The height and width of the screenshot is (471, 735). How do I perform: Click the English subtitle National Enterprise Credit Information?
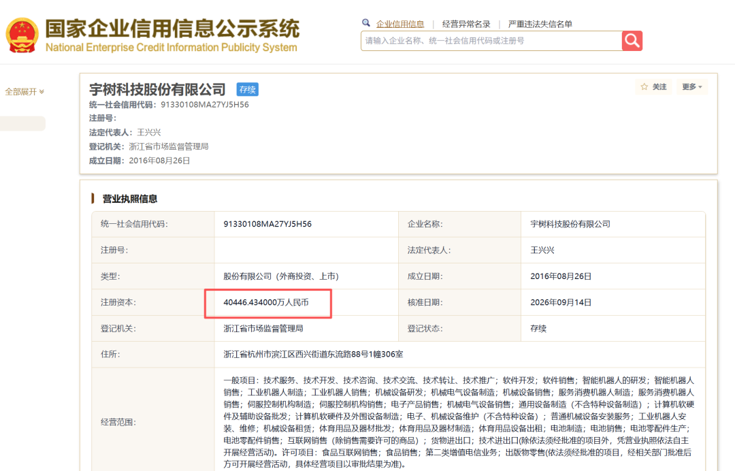171,48
